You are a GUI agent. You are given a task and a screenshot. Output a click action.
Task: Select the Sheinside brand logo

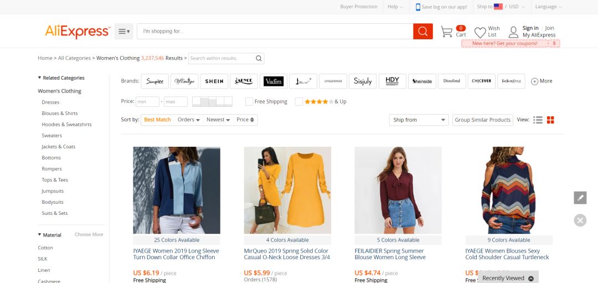coord(422,81)
